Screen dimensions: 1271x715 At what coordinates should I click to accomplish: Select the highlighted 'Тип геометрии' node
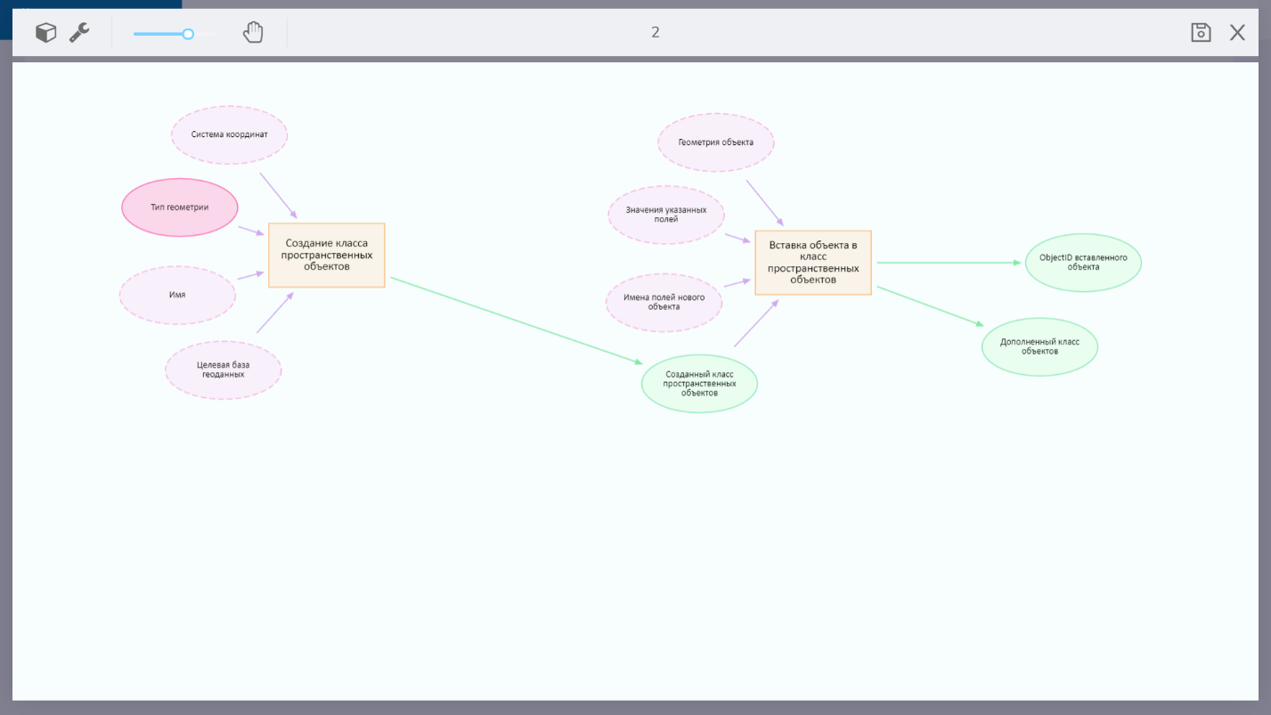[180, 207]
